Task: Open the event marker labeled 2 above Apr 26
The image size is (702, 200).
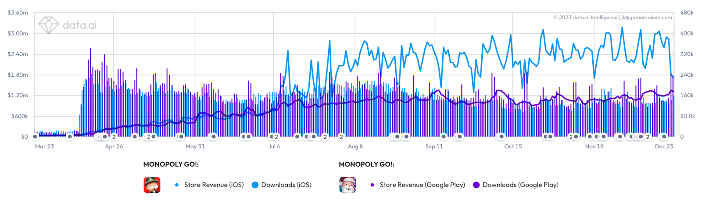Action: 114,137
